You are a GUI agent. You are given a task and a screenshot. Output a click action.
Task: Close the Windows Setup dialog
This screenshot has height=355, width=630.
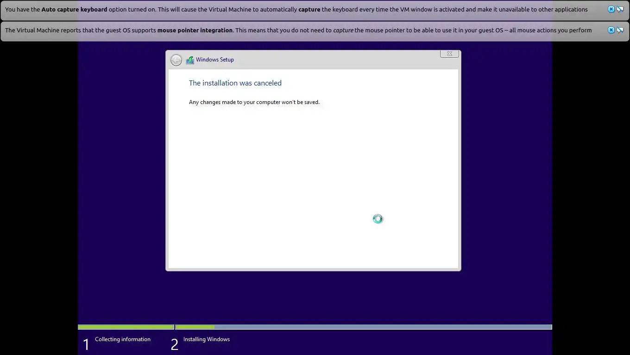[x=449, y=54]
